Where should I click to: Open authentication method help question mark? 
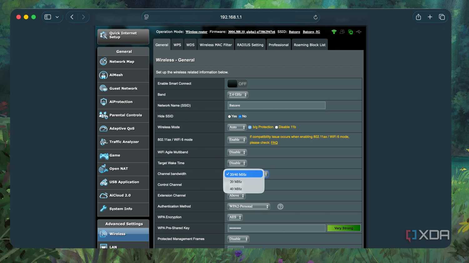(280, 206)
